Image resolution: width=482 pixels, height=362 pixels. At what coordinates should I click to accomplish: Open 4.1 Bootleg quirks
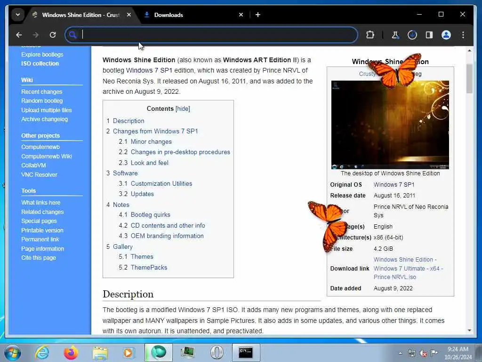[x=150, y=215]
